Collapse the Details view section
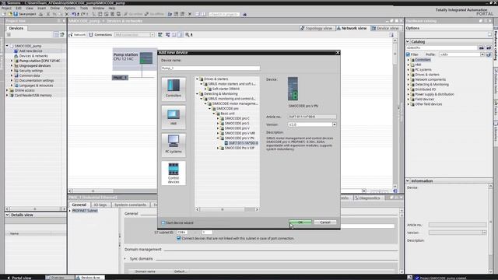Screen dimensions: 498x280 [x=7, y=215]
